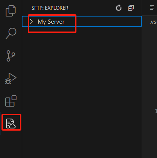Select My Server row's blank right side
Image resolution: width=157 pixels, height=158 pixels.
click(109, 21)
